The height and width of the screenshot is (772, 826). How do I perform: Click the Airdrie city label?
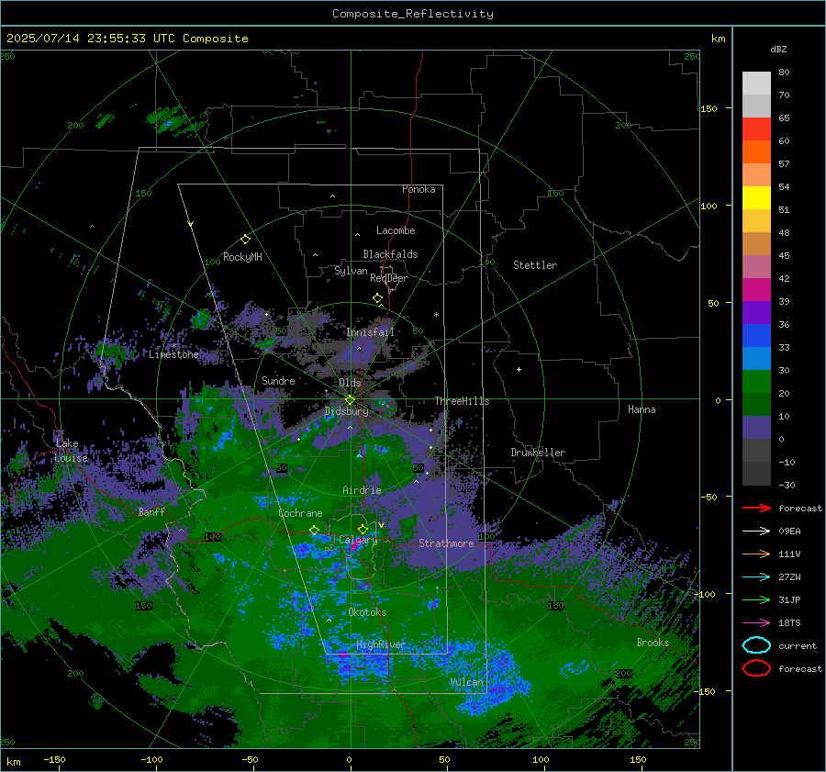362,490
